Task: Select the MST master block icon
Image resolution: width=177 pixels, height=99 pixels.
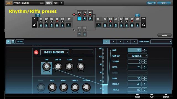Action: click(x=137, y=25)
